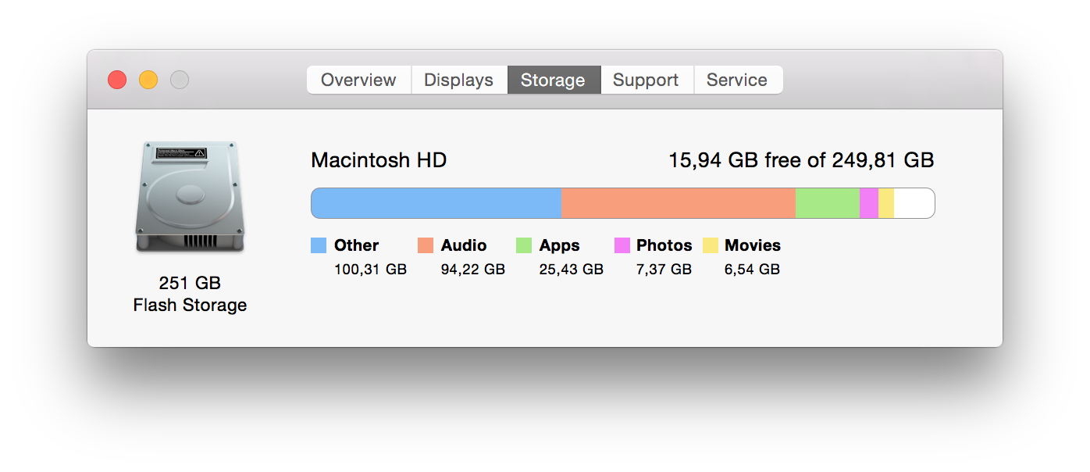The width and height of the screenshot is (1090, 472).
Task: Click the Macintosh HD volume name
Action: click(x=379, y=160)
